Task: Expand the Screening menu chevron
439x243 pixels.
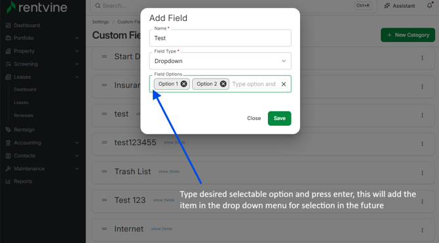Action: tap(77, 64)
